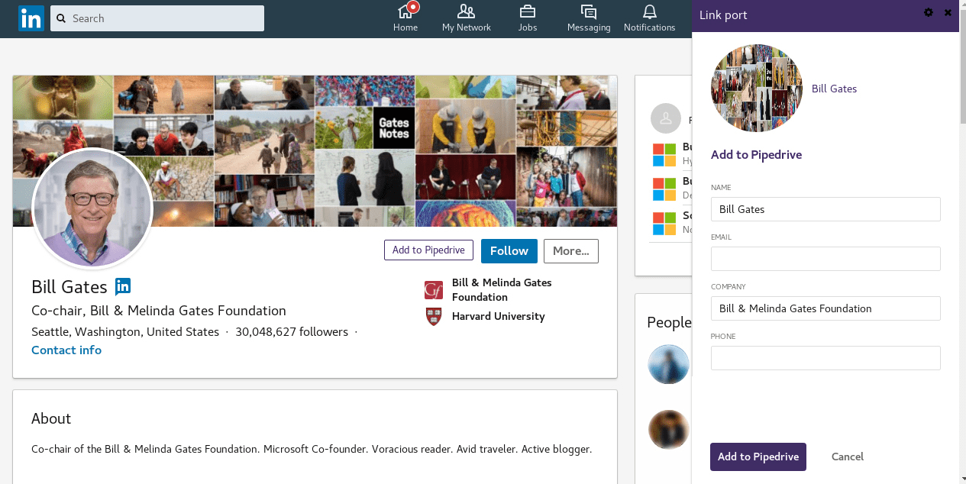Open Bill & Melinda Gates Foundation link
The height and width of the screenshot is (484, 966).
[x=502, y=289]
